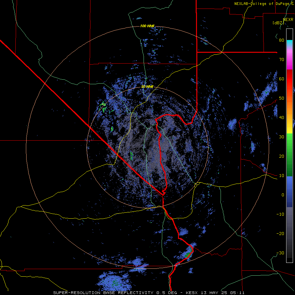295x295 pixels.
Task: Click the "NEXR" label above the legend
Action: click(x=288, y=20)
